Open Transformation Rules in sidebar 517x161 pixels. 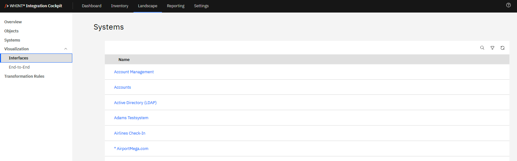[24, 76]
